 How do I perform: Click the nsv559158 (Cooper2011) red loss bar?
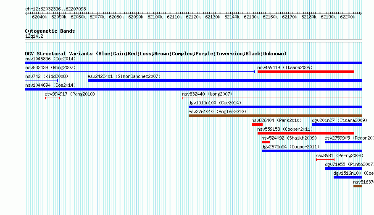[x=306, y=133]
